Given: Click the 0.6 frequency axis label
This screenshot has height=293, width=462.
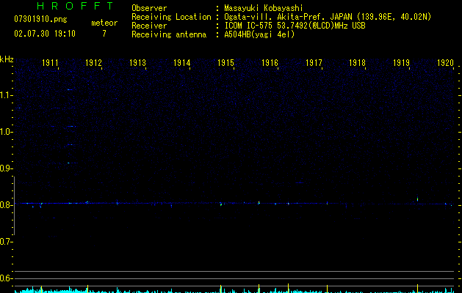Looking at the screenshot, I should 6,278.
